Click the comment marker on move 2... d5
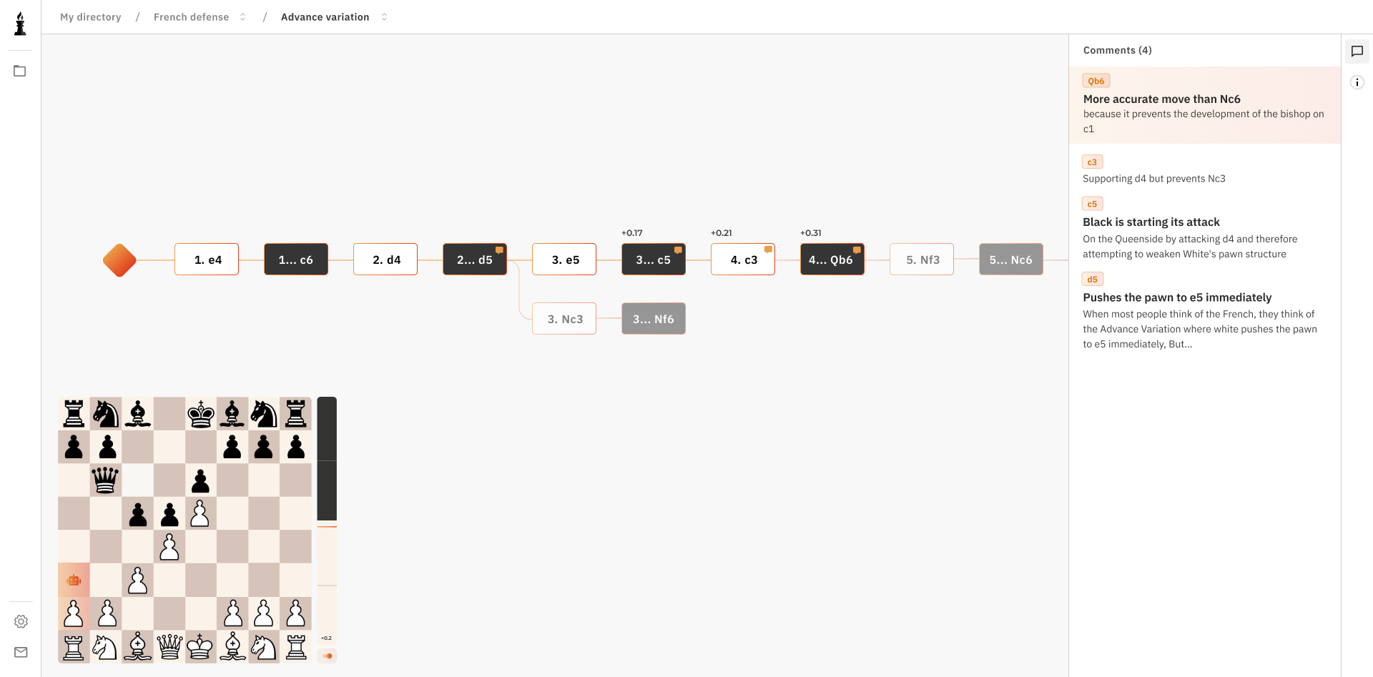 pos(499,249)
